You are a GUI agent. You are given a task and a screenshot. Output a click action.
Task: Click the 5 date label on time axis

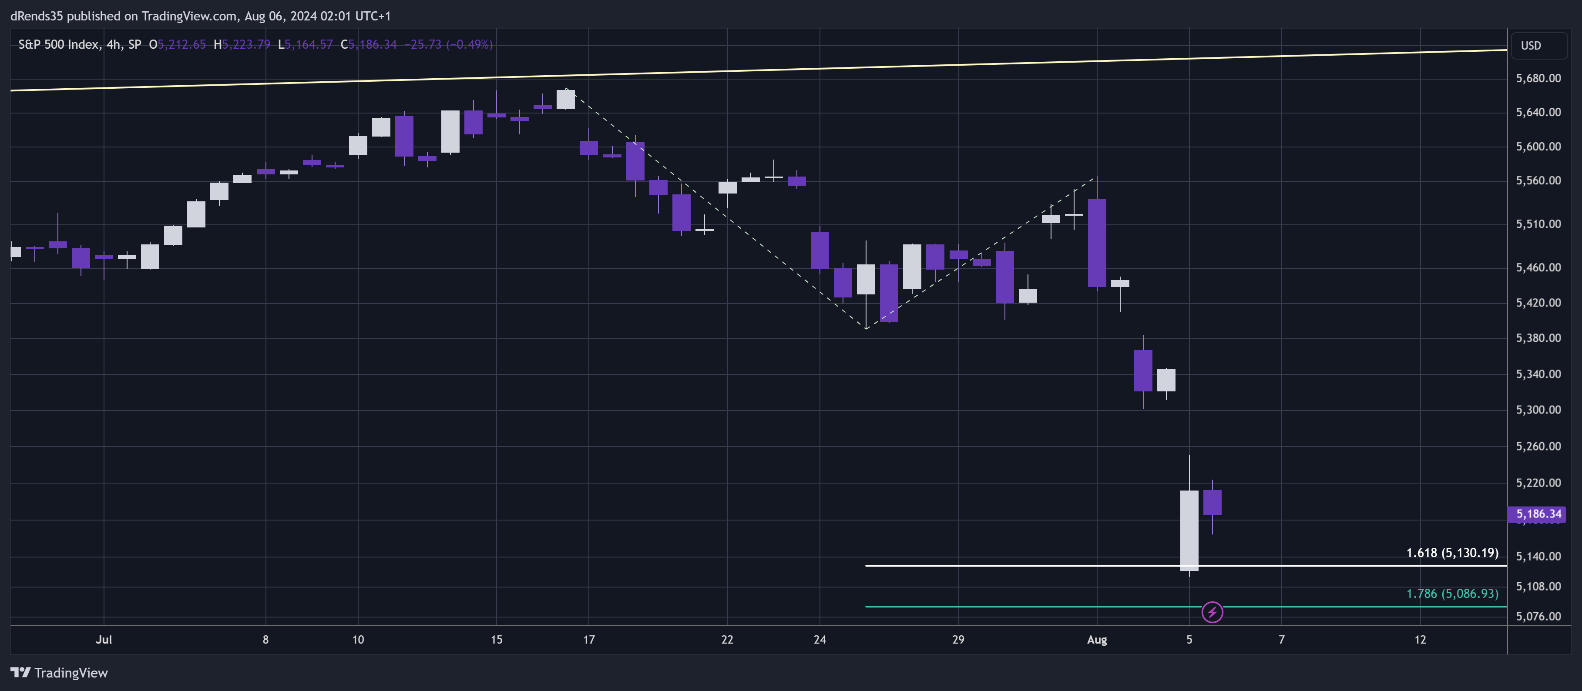click(1189, 639)
